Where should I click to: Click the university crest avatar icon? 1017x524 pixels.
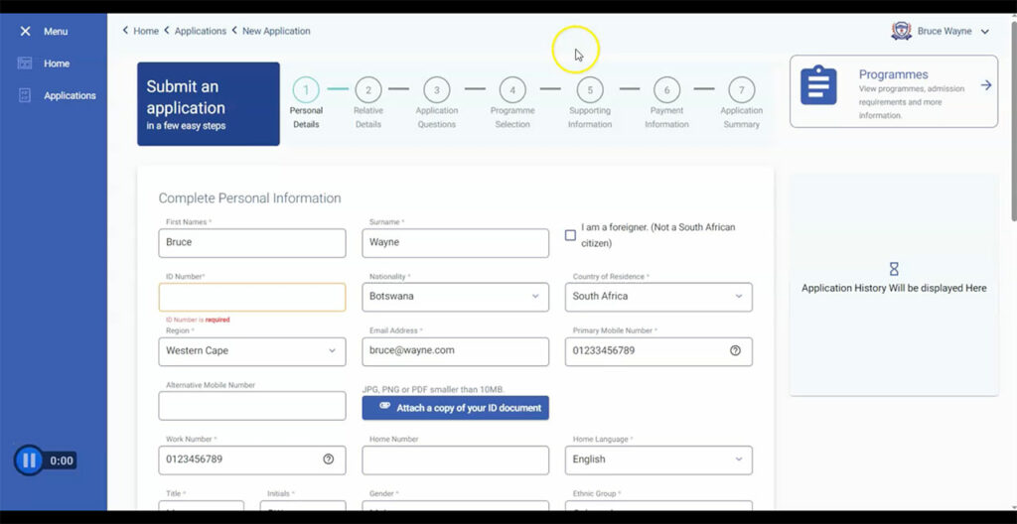[901, 31]
